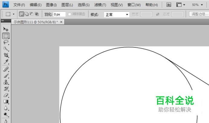
Task: Expand the view extras dropdown arrow
Action: 184,5
